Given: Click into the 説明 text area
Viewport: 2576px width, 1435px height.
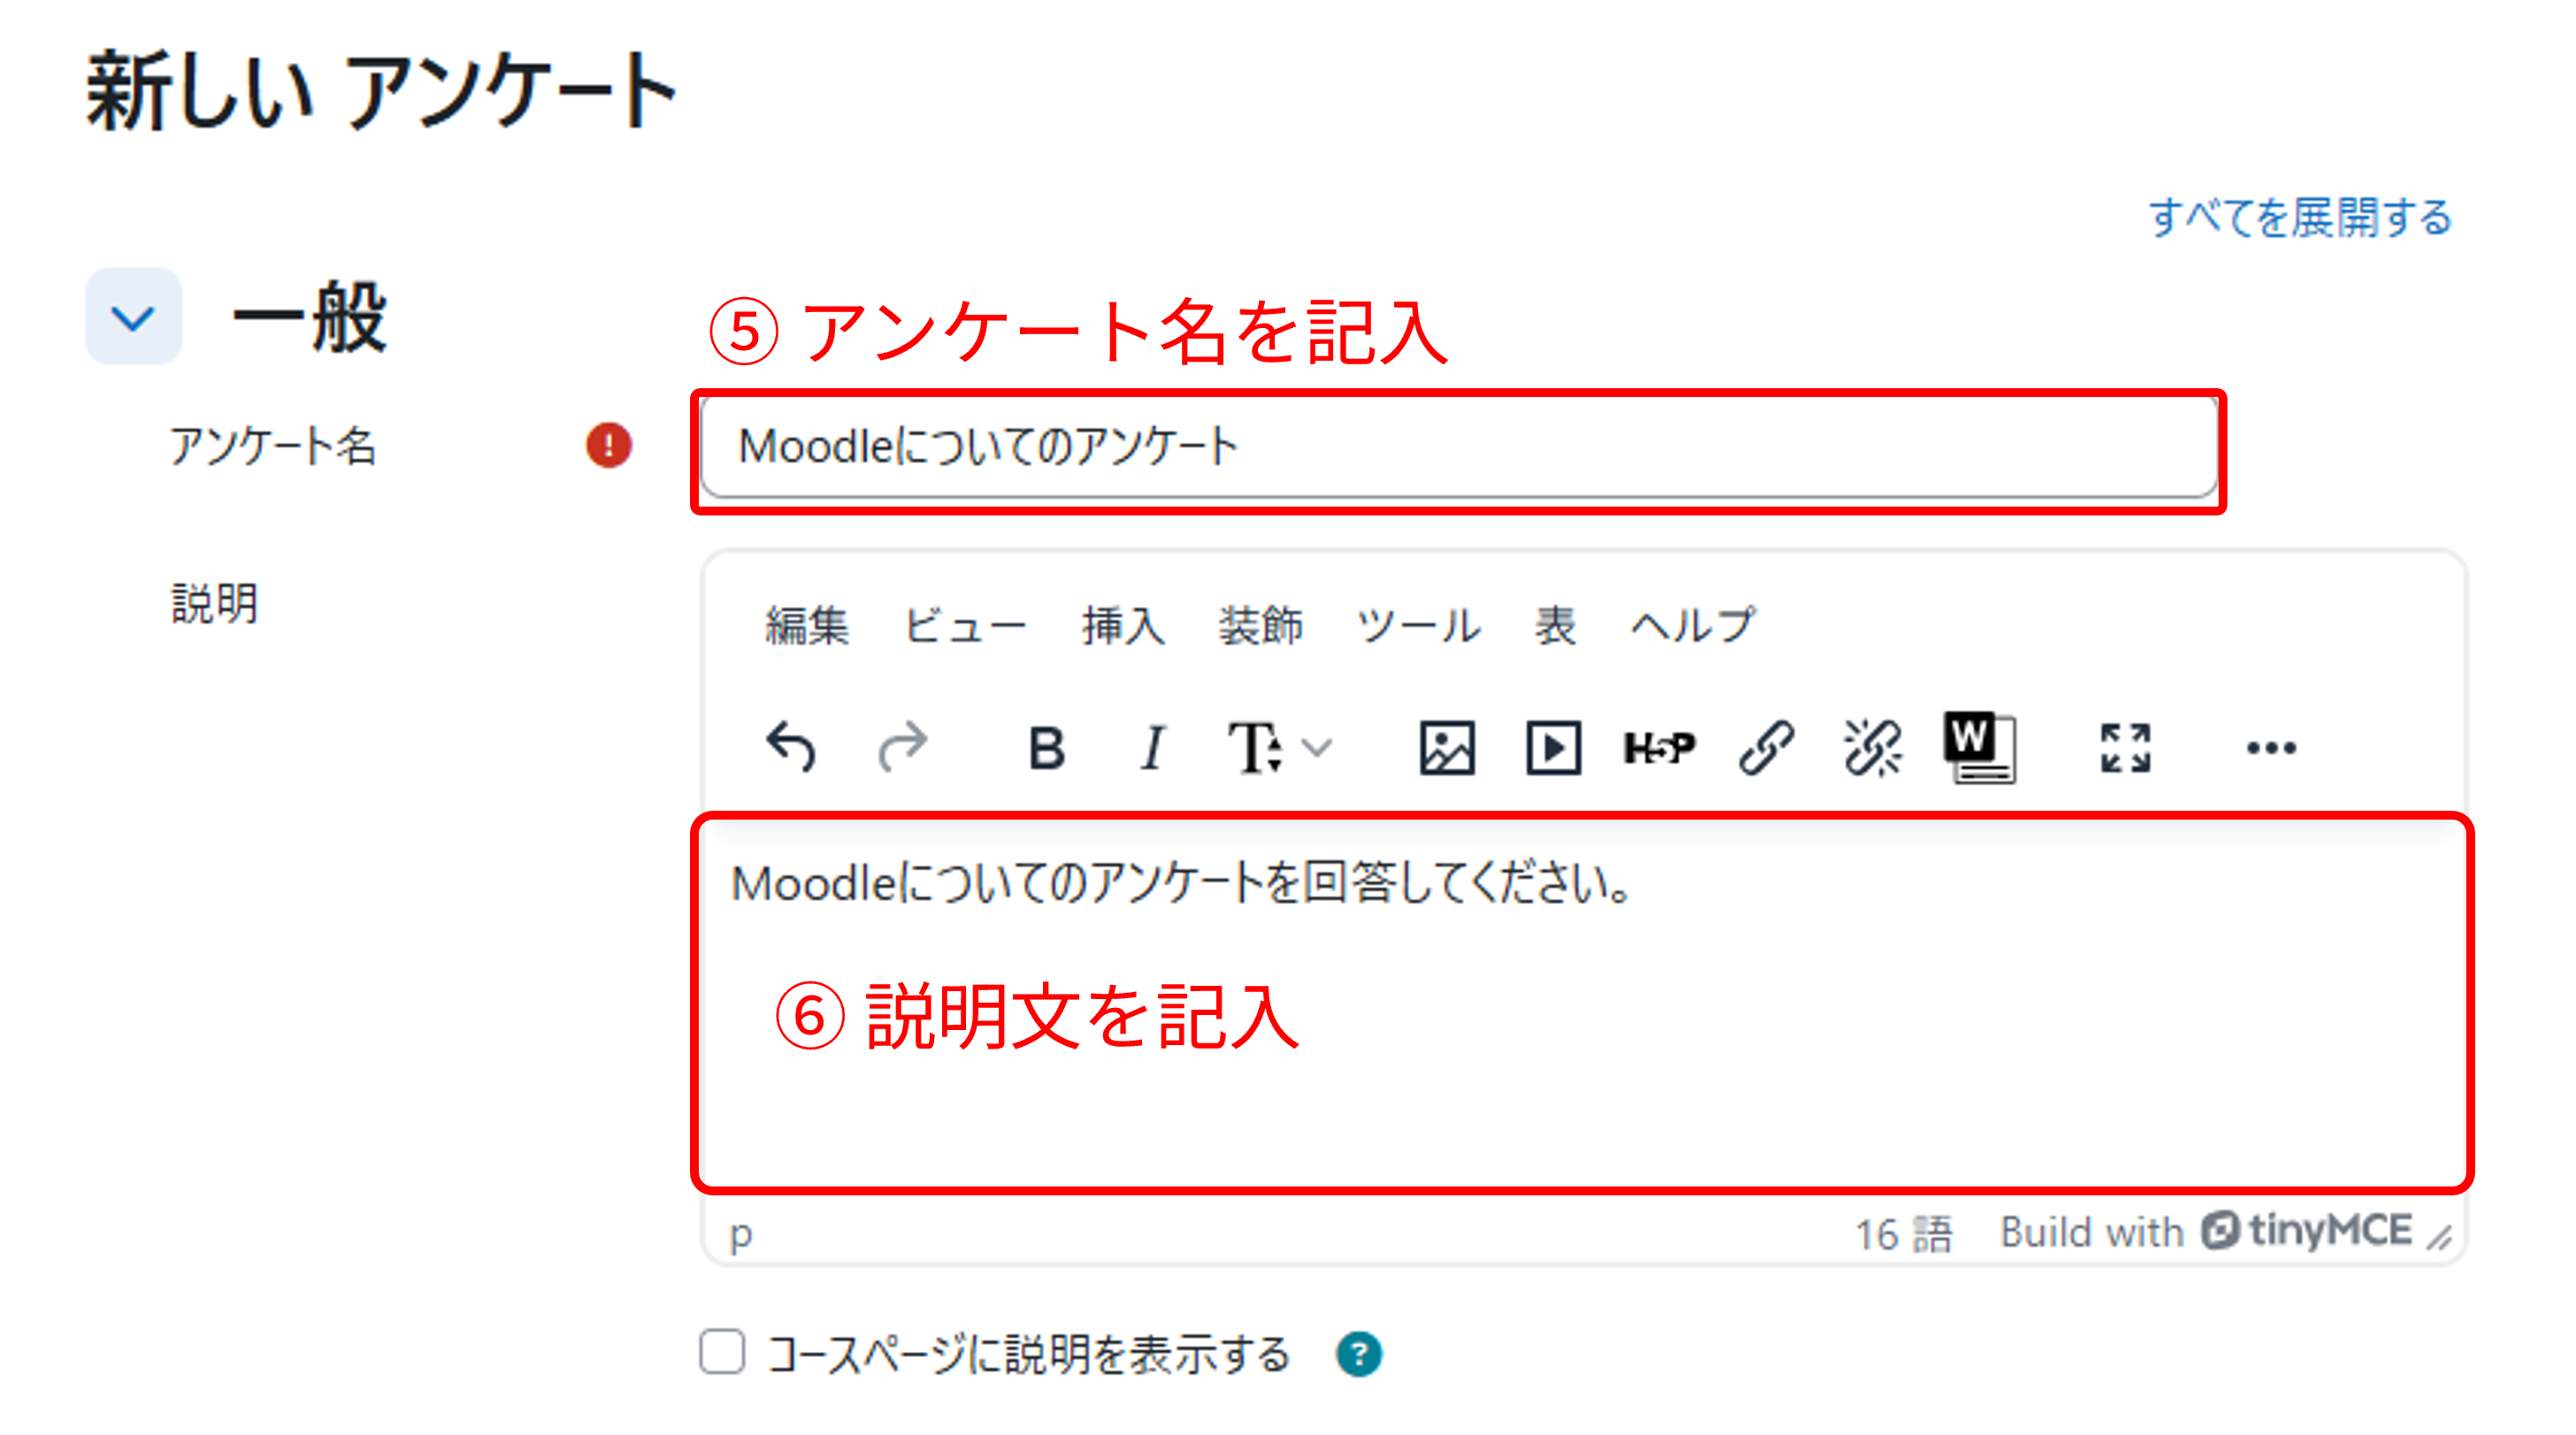Looking at the screenshot, I should coord(1582,1003).
